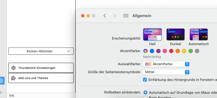Choose the orange accent color
Image resolution: width=217 pixels, height=98 pixels.
[178, 51]
